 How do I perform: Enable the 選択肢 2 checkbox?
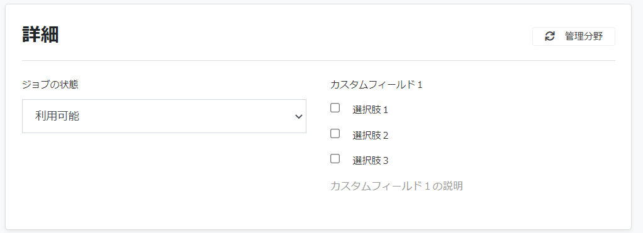point(335,134)
